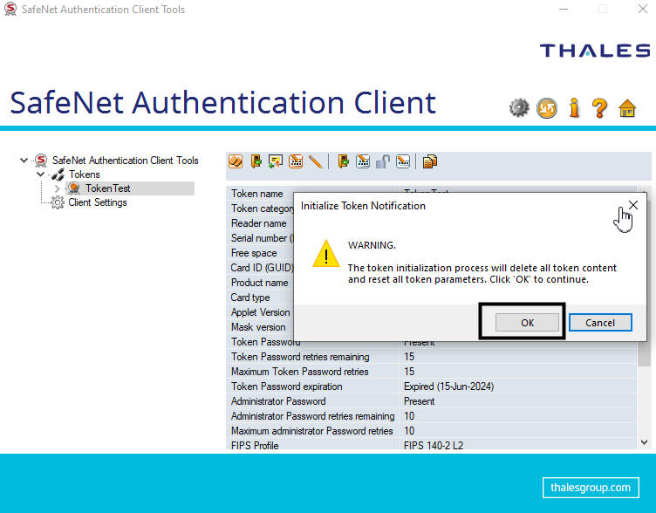Open the thalesgroup.com link
The image size is (656, 513).
[591, 487]
